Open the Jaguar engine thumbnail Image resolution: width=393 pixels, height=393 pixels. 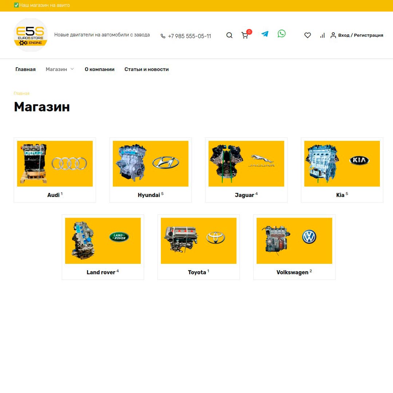click(x=246, y=164)
